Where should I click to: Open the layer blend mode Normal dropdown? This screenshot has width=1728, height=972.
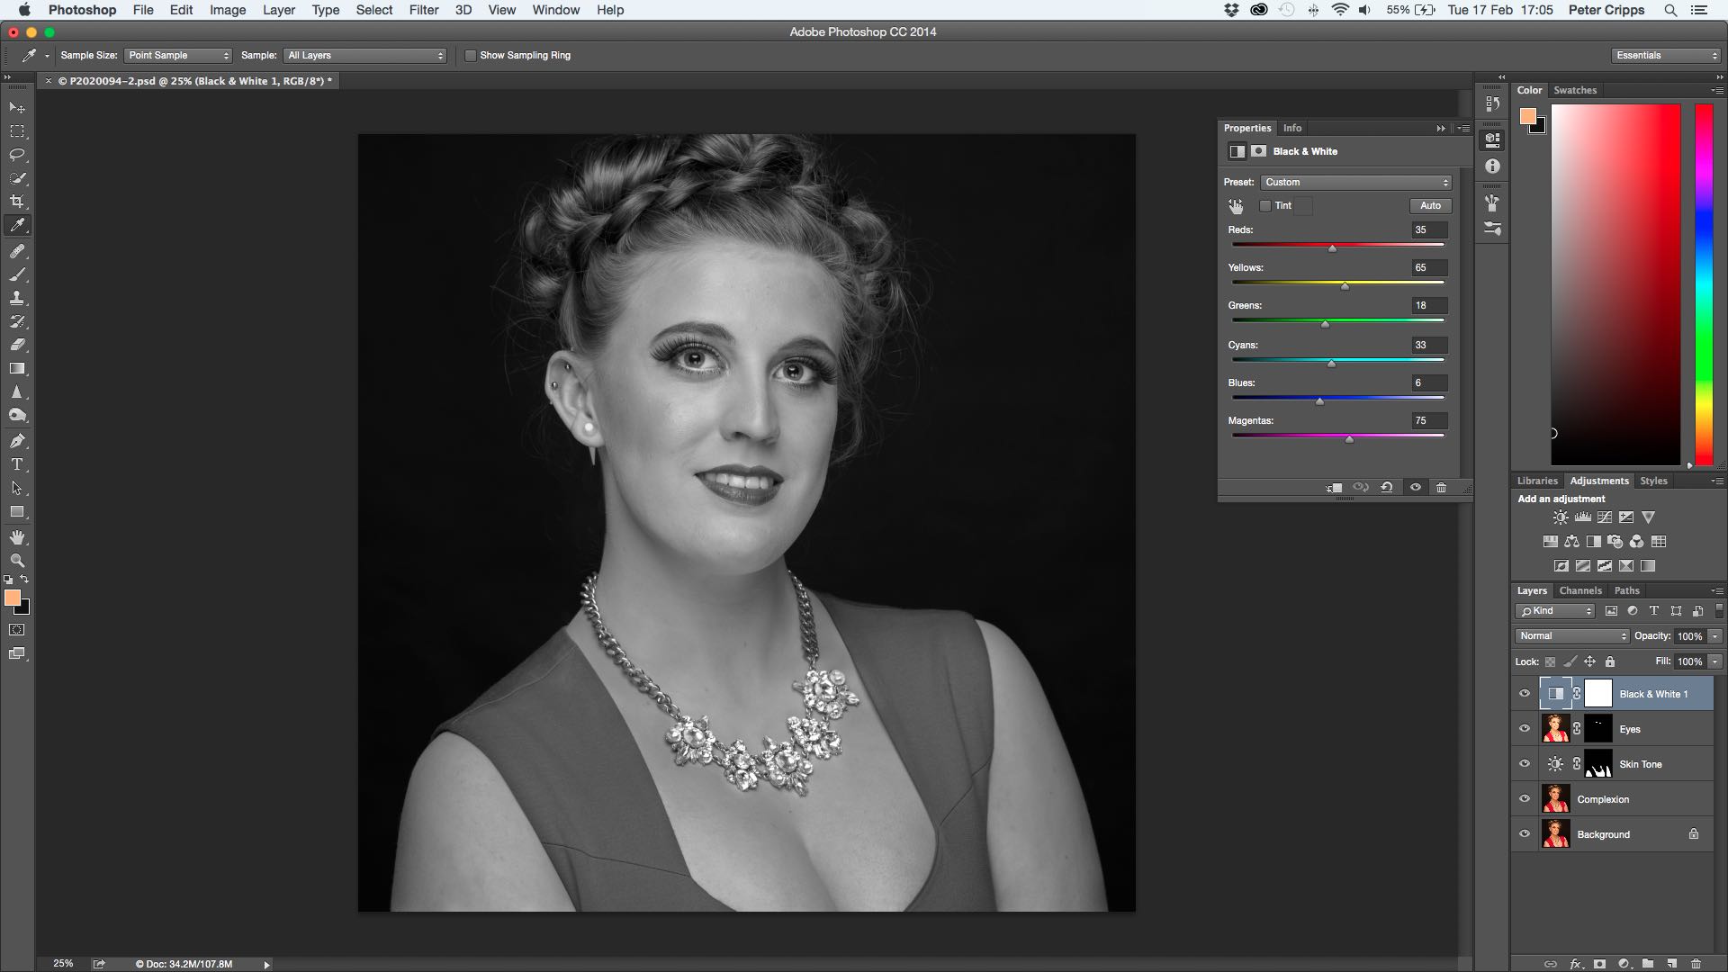click(x=1571, y=636)
